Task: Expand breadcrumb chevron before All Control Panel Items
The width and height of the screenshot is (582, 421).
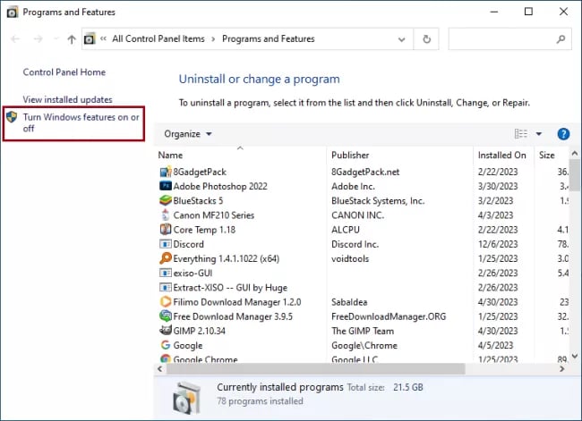Action: point(104,38)
